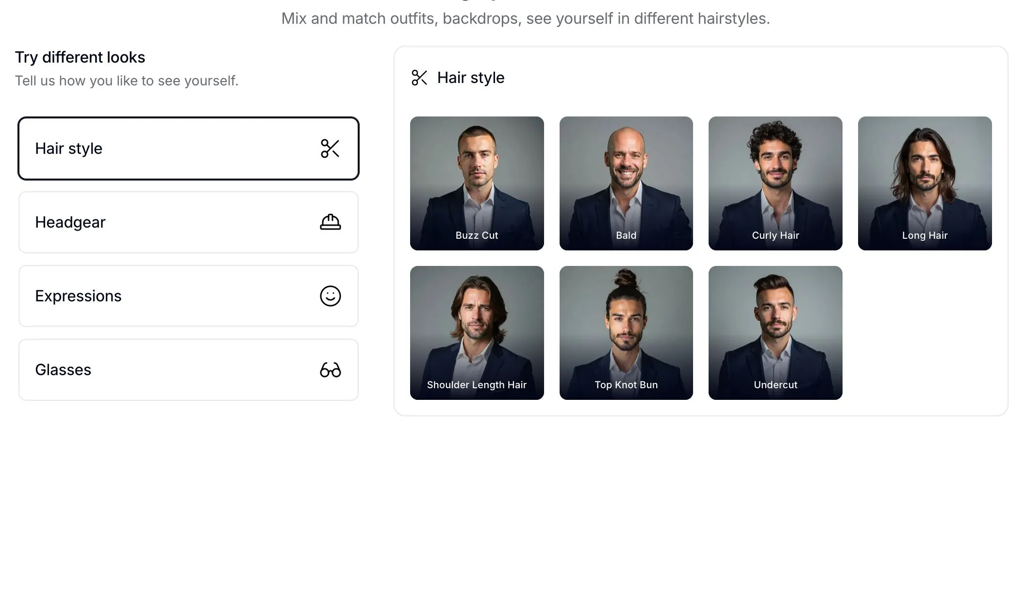Choose the Buzz Cut hairstyle
The height and width of the screenshot is (593, 1026).
(477, 183)
